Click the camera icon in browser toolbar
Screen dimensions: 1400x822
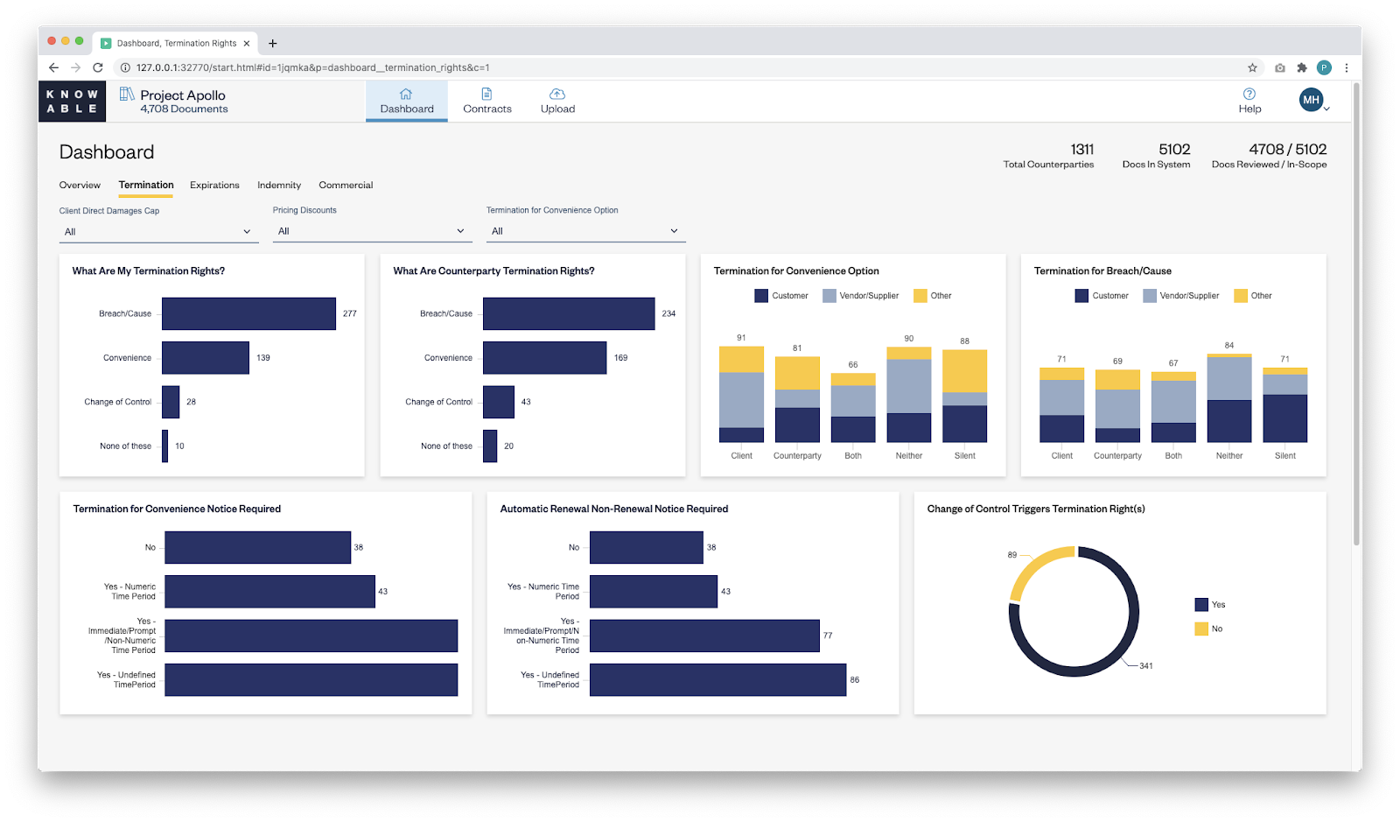pos(1280,67)
